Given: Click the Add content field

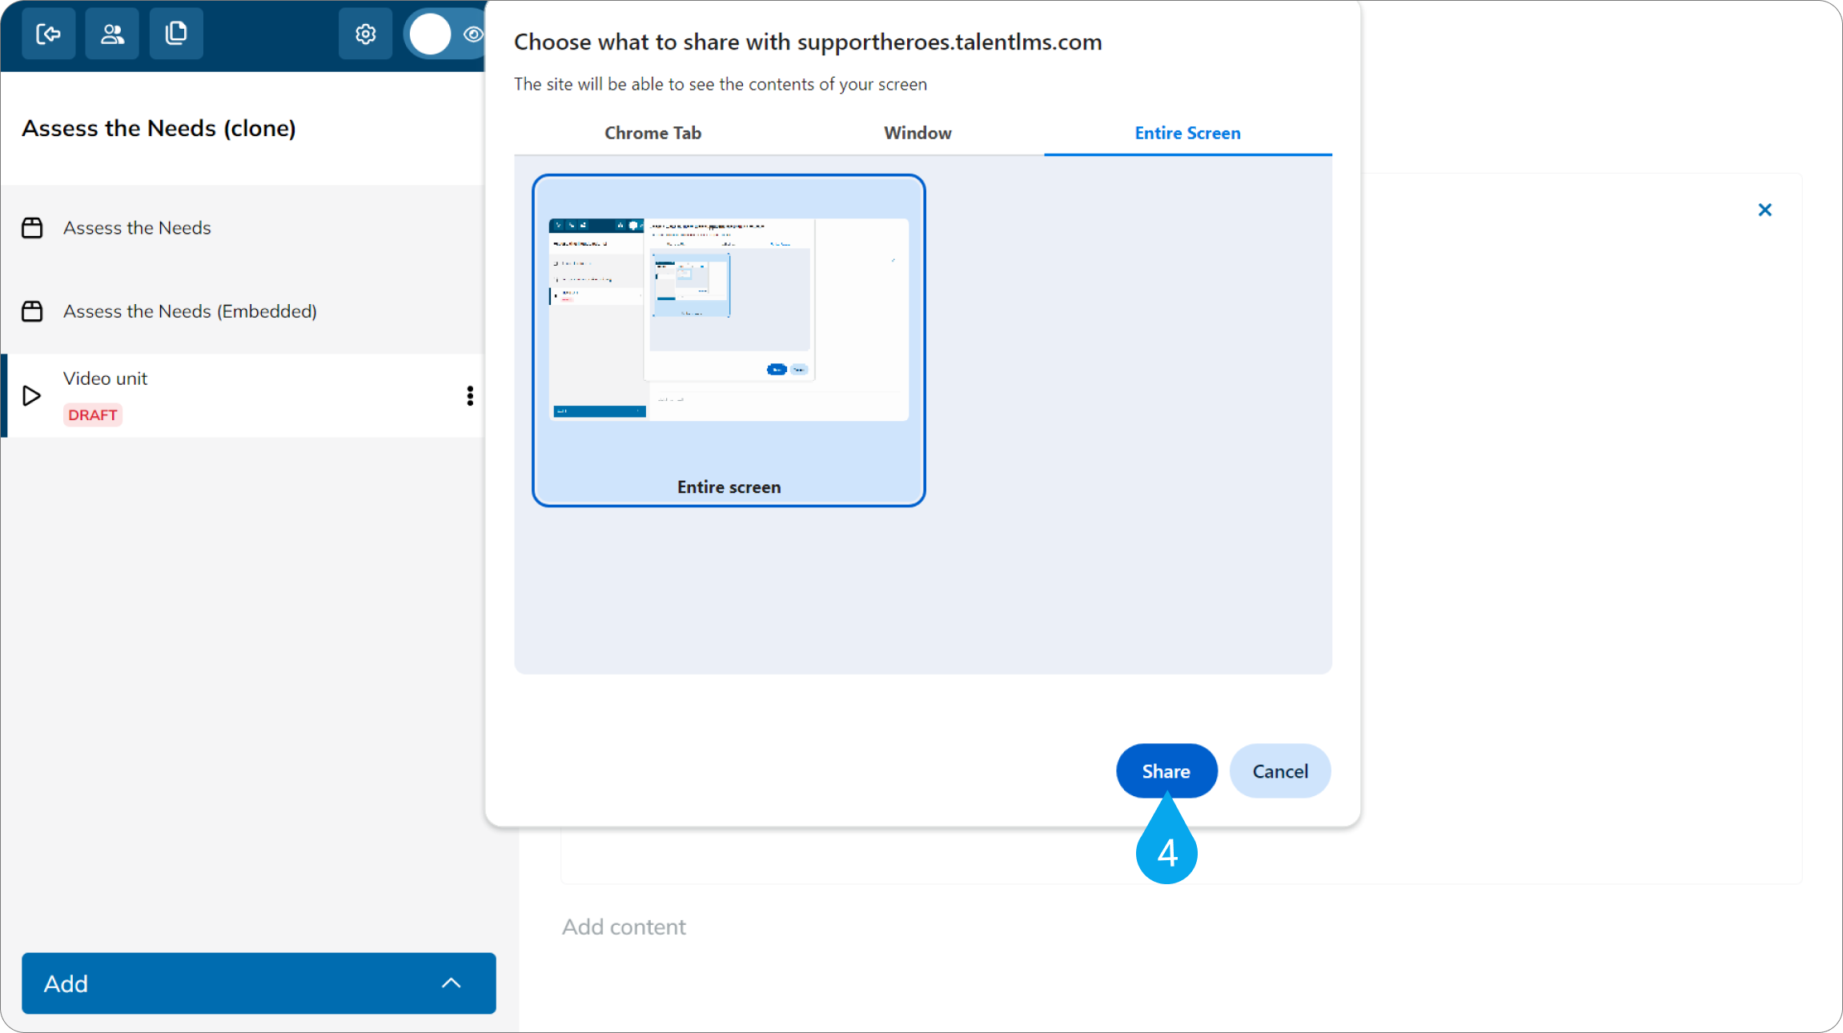Looking at the screenshot, I should pos(624,927).
